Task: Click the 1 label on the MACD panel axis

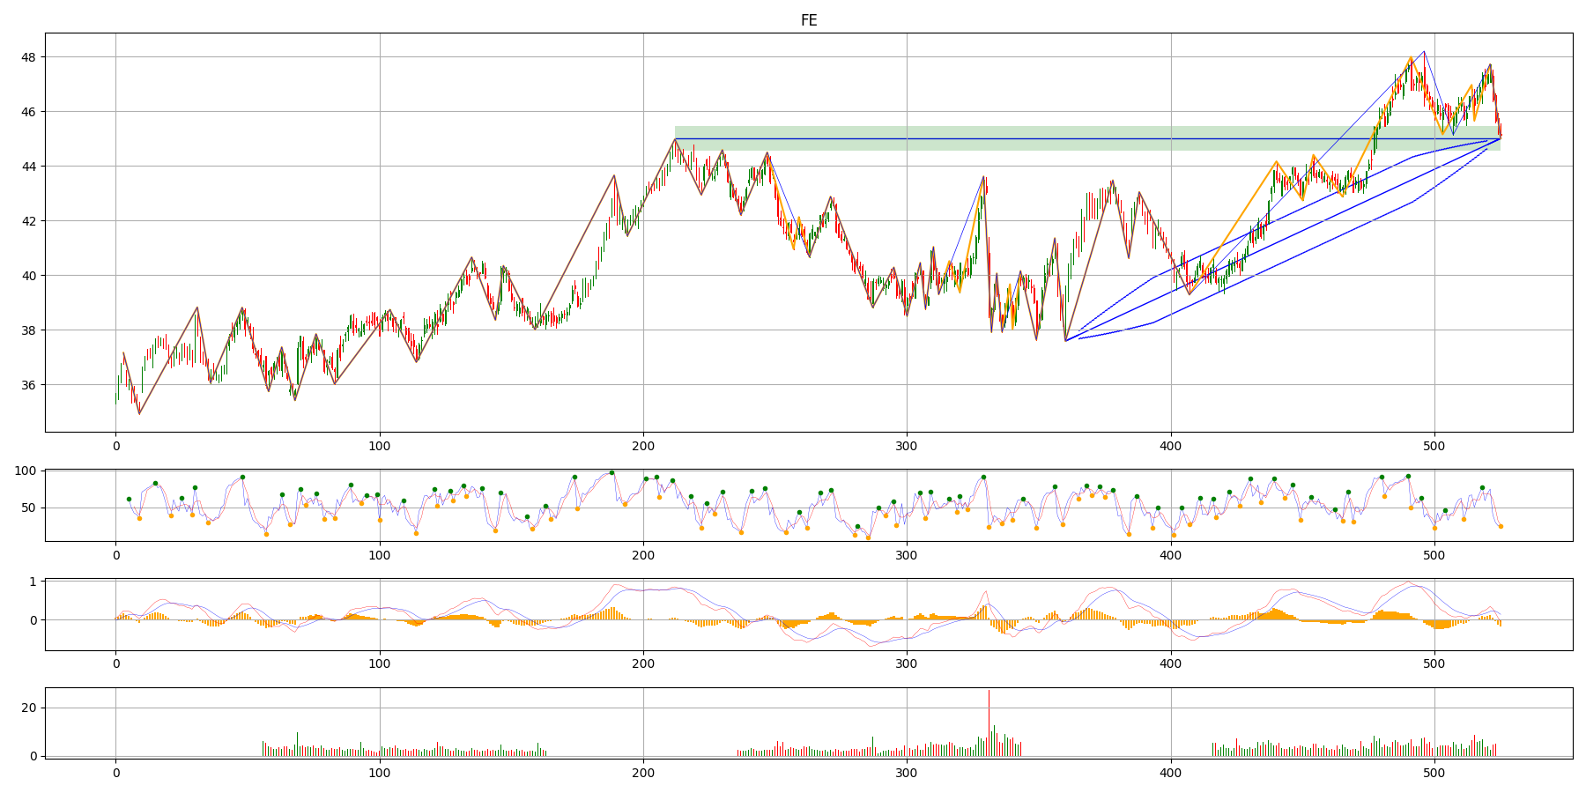Action: [x=33, y=582]
